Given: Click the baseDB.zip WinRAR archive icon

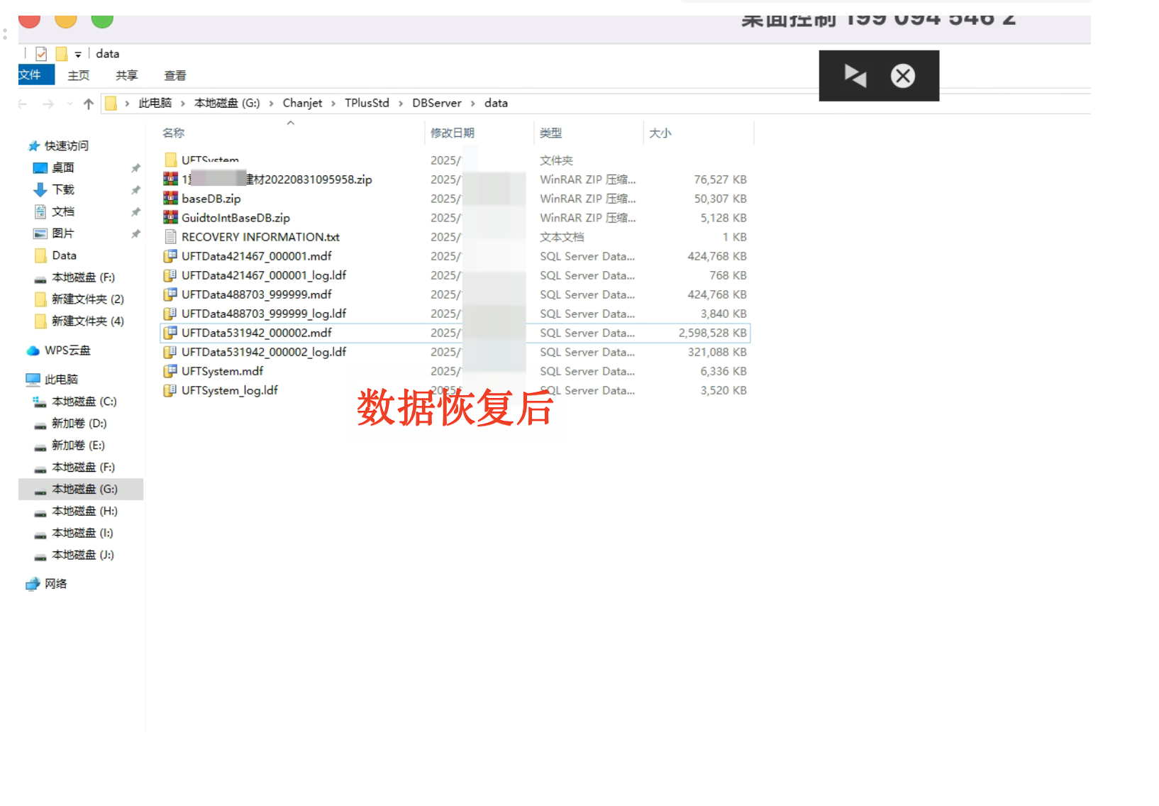Looking at the screenshot, I should pyautogui.click(x=170, y=199).
